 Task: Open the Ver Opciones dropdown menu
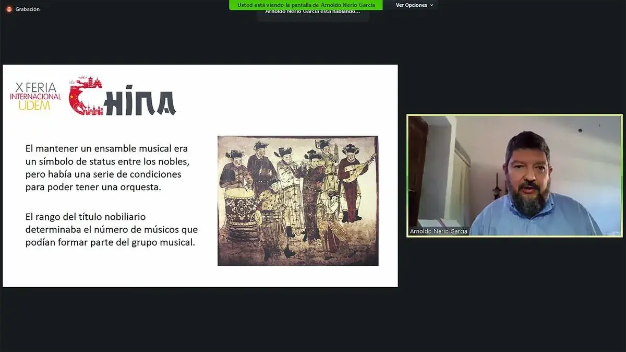pos(412,5)
